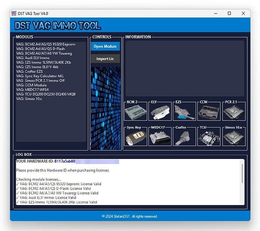Click log line 'EZS Immo 1L59W/3L40K 2Kb: License Valid'
260x231 pixels.
pyautogui.click(x=57, y=202)
